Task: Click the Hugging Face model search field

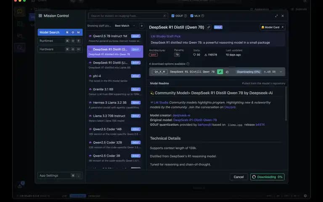Action: tap(128, 16)
